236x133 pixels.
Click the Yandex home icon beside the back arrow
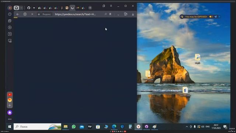coord(25,14)
